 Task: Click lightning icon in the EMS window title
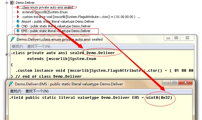[11, 84]
